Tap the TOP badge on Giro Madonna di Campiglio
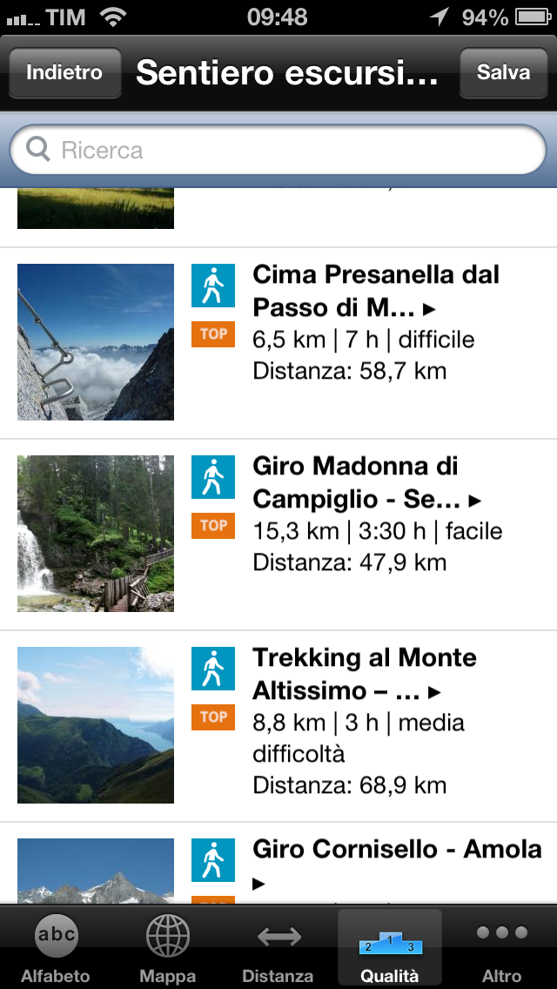 pos(213,526)
